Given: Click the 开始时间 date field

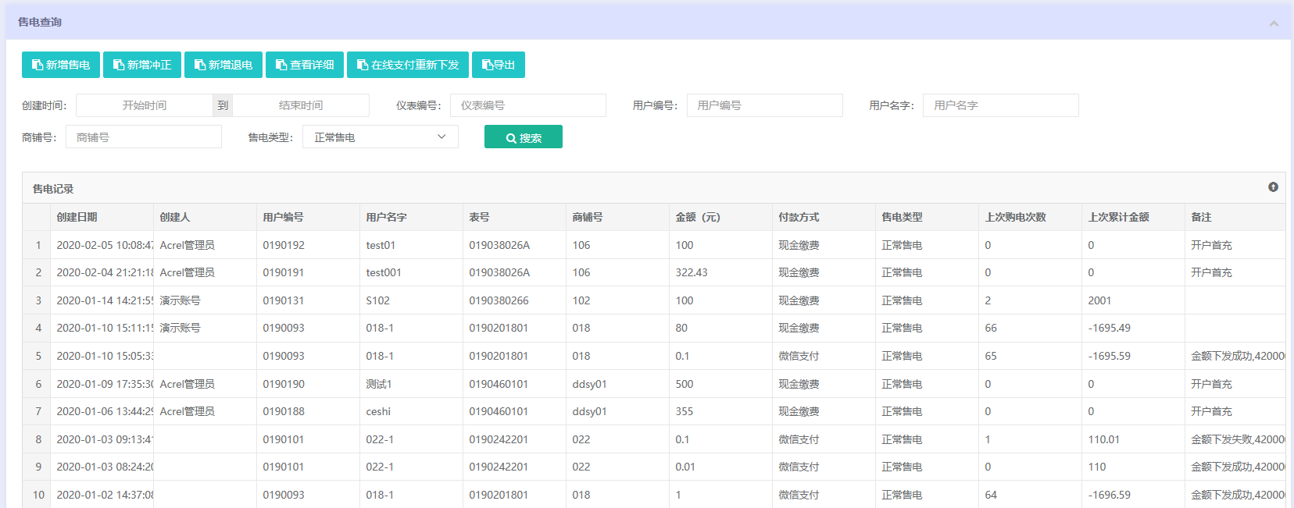Looking at the screenshot, I should [145, 105].
